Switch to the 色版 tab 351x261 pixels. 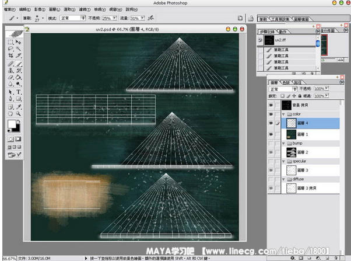coord(286,83)
